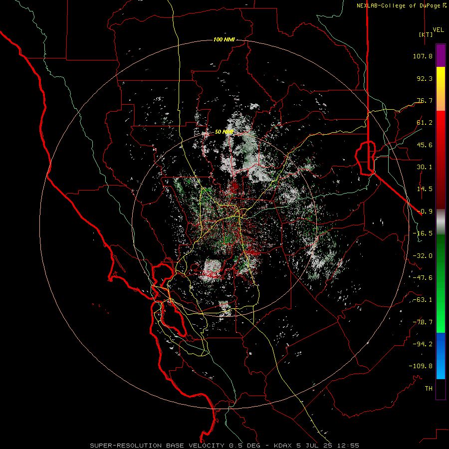Click the TH legend label

pos(429,389)
